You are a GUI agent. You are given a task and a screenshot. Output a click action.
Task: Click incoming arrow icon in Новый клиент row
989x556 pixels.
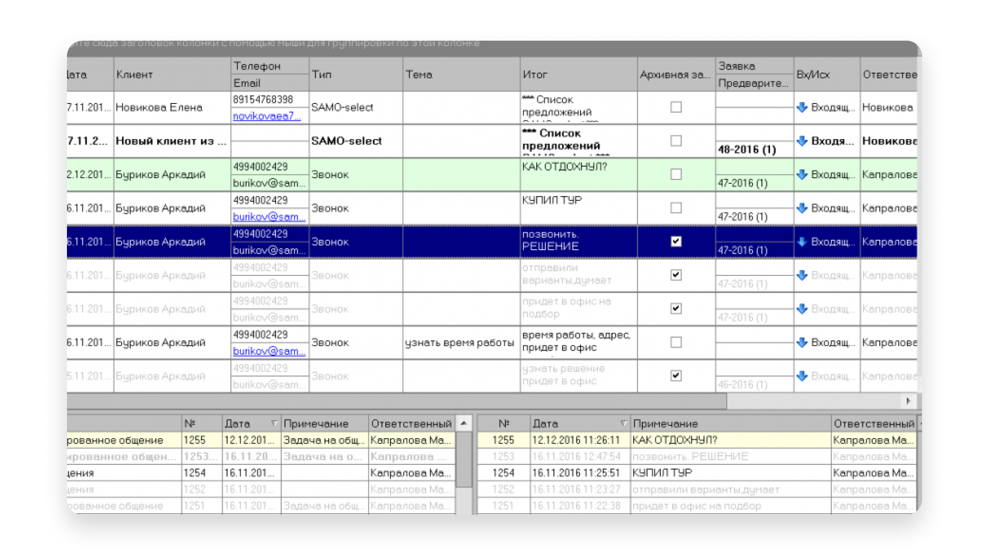(x=802, y=141)
